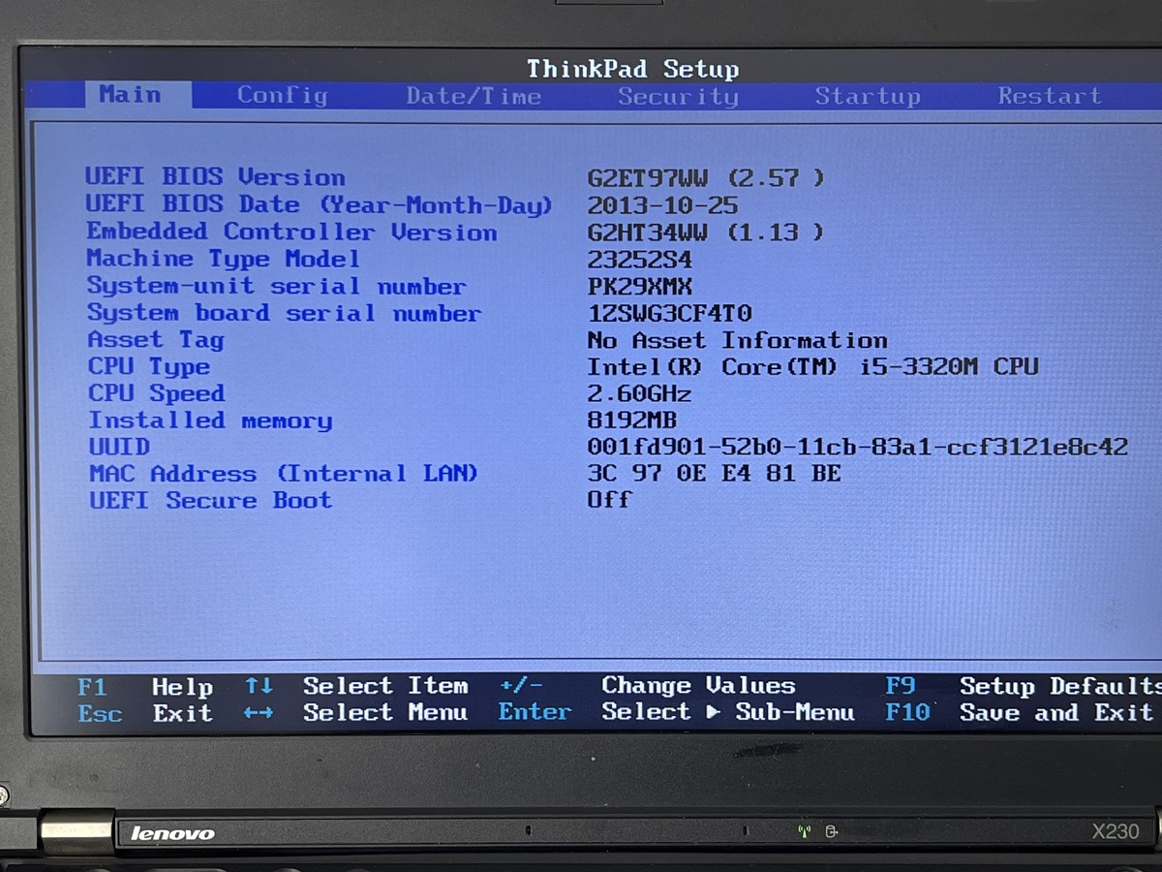Click the Installed memory label
1162x872 pixels.
click(x=210, y=420)
